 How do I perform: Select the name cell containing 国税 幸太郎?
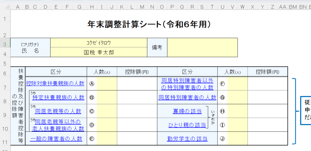coord(99,52)
